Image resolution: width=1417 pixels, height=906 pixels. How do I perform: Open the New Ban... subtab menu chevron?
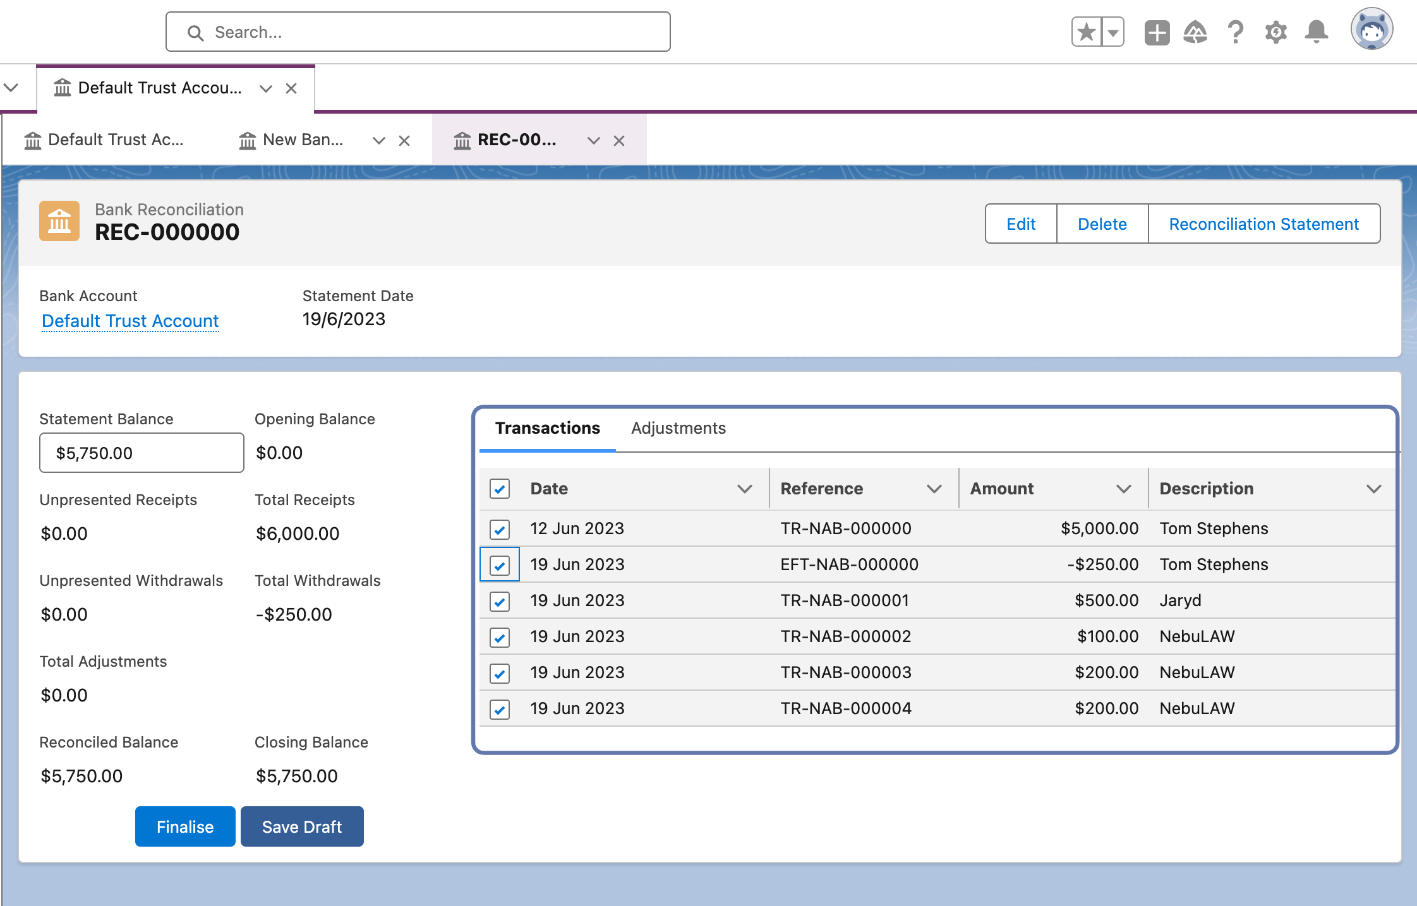coord(379,141)
